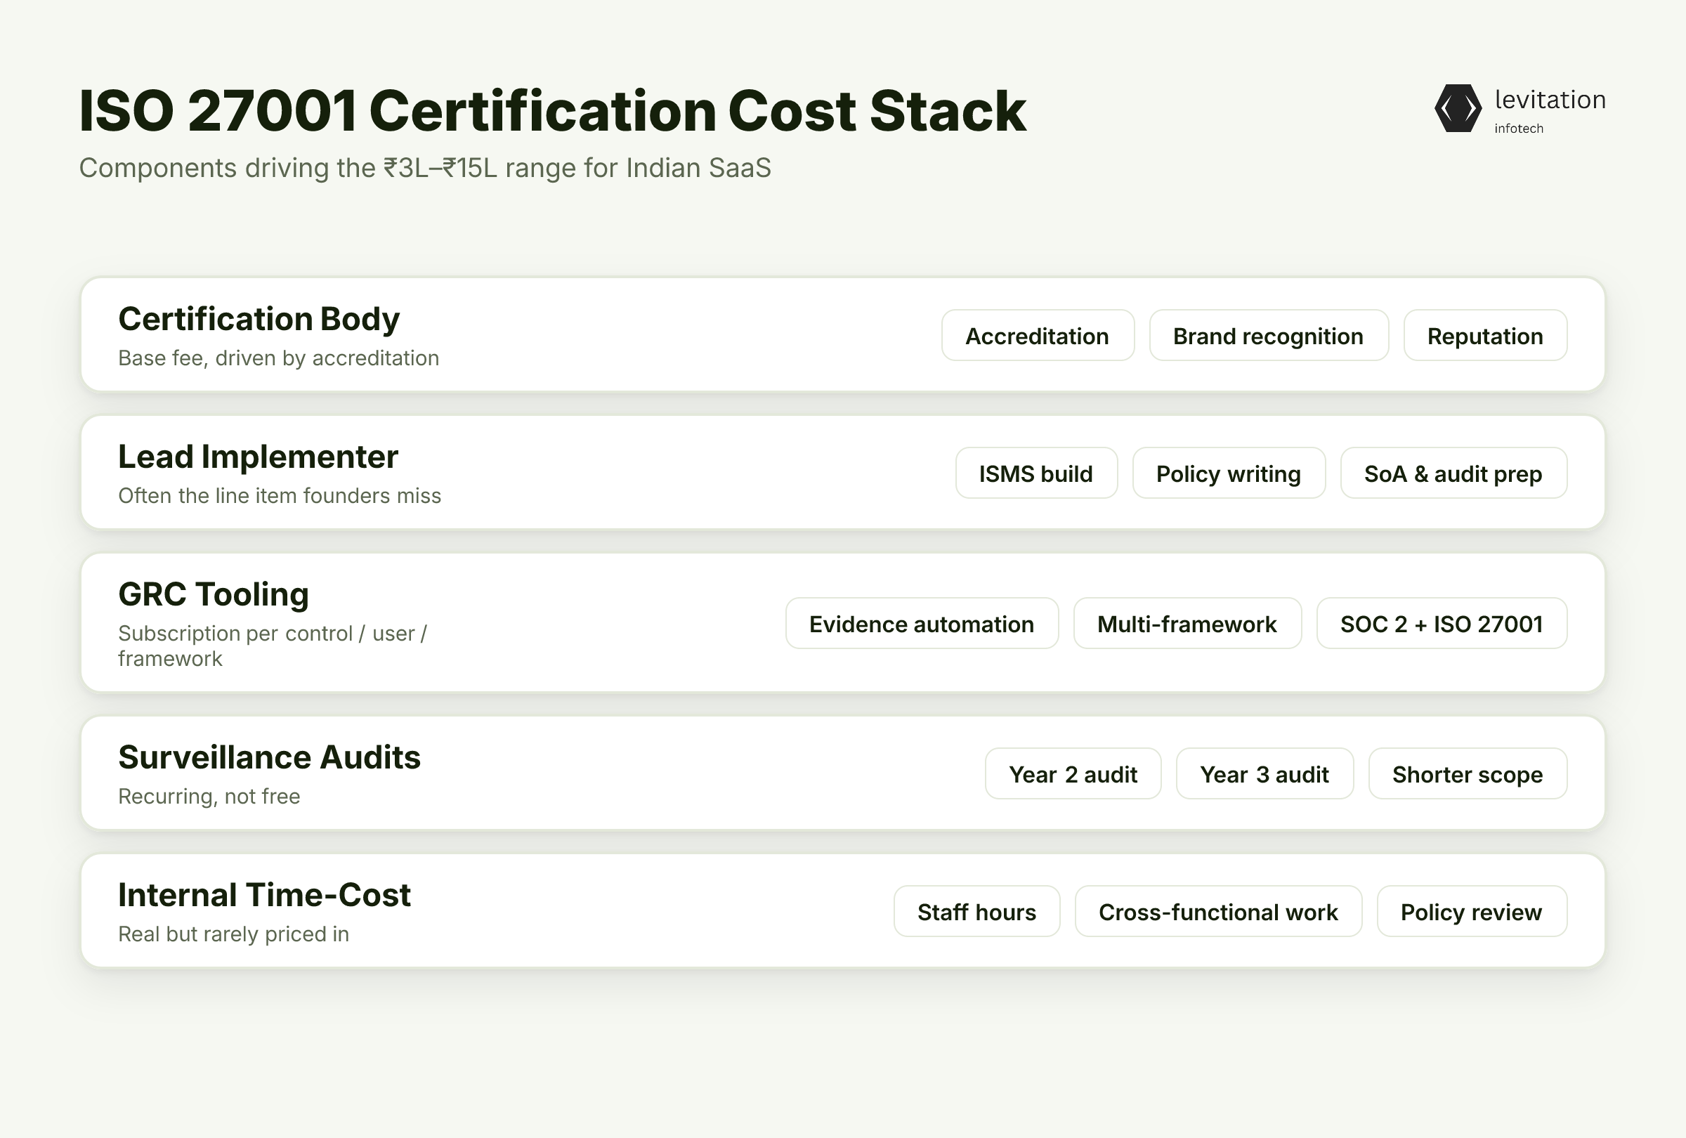Select the ISMS build tag

(x=1036, y=473)
